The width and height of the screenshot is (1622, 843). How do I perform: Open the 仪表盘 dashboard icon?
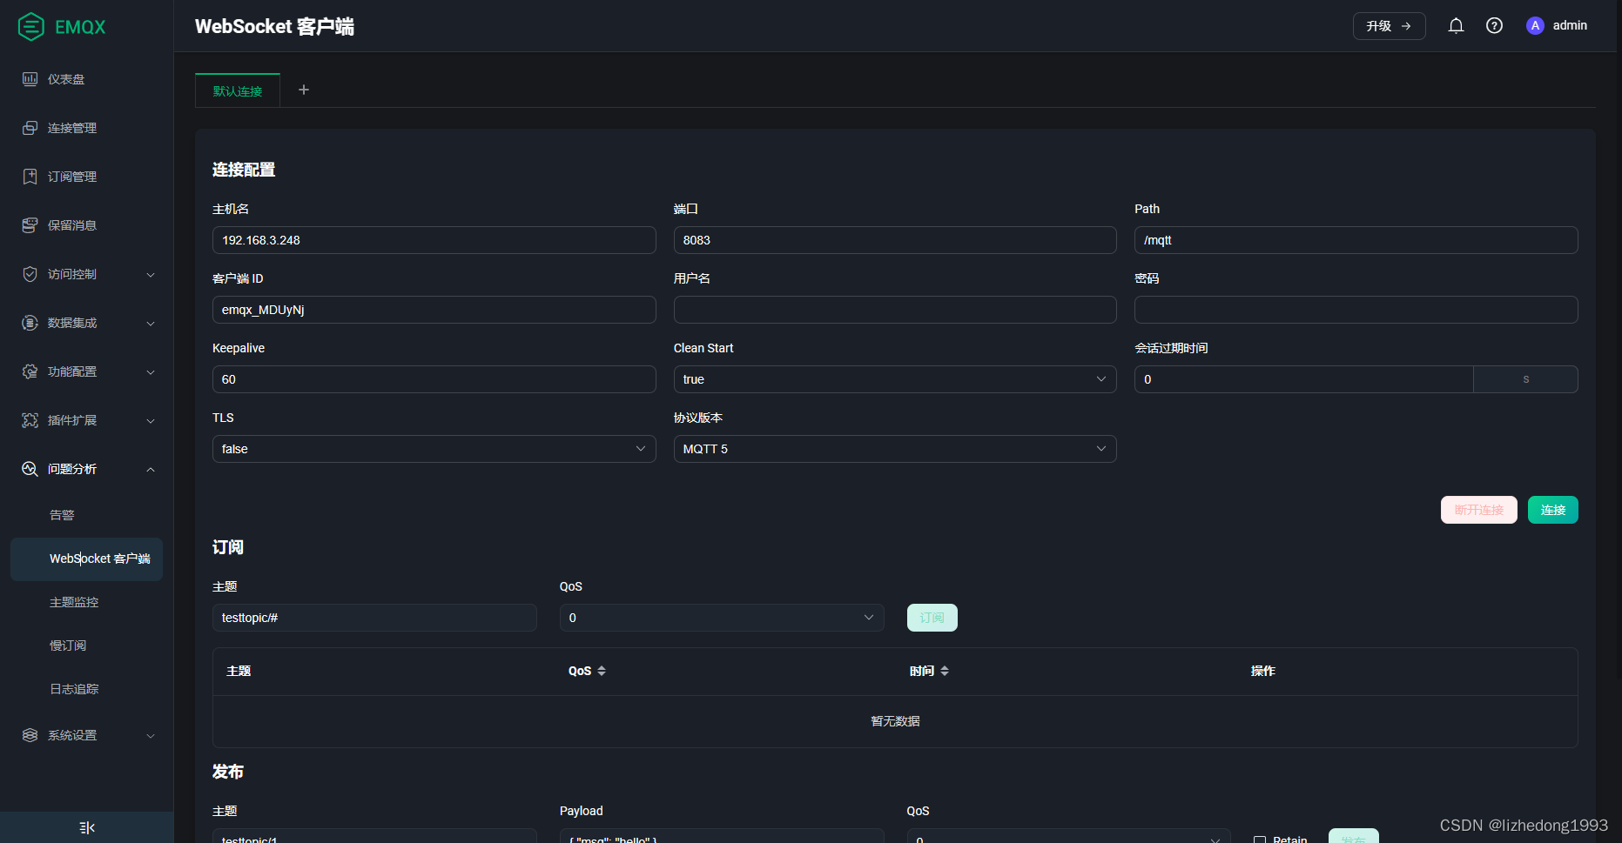[30, 79]
